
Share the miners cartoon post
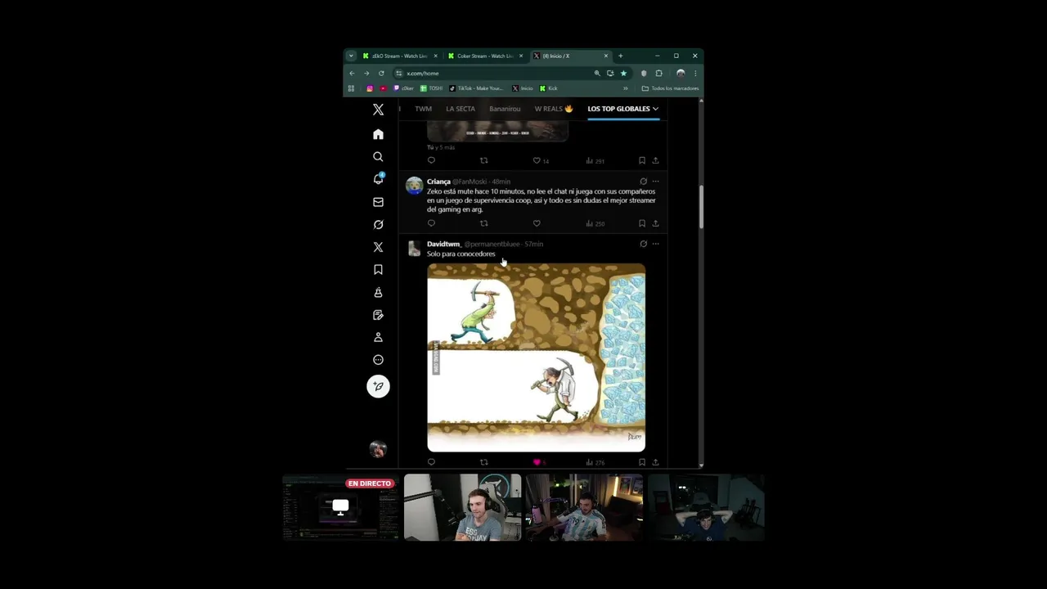pos(655,462)
